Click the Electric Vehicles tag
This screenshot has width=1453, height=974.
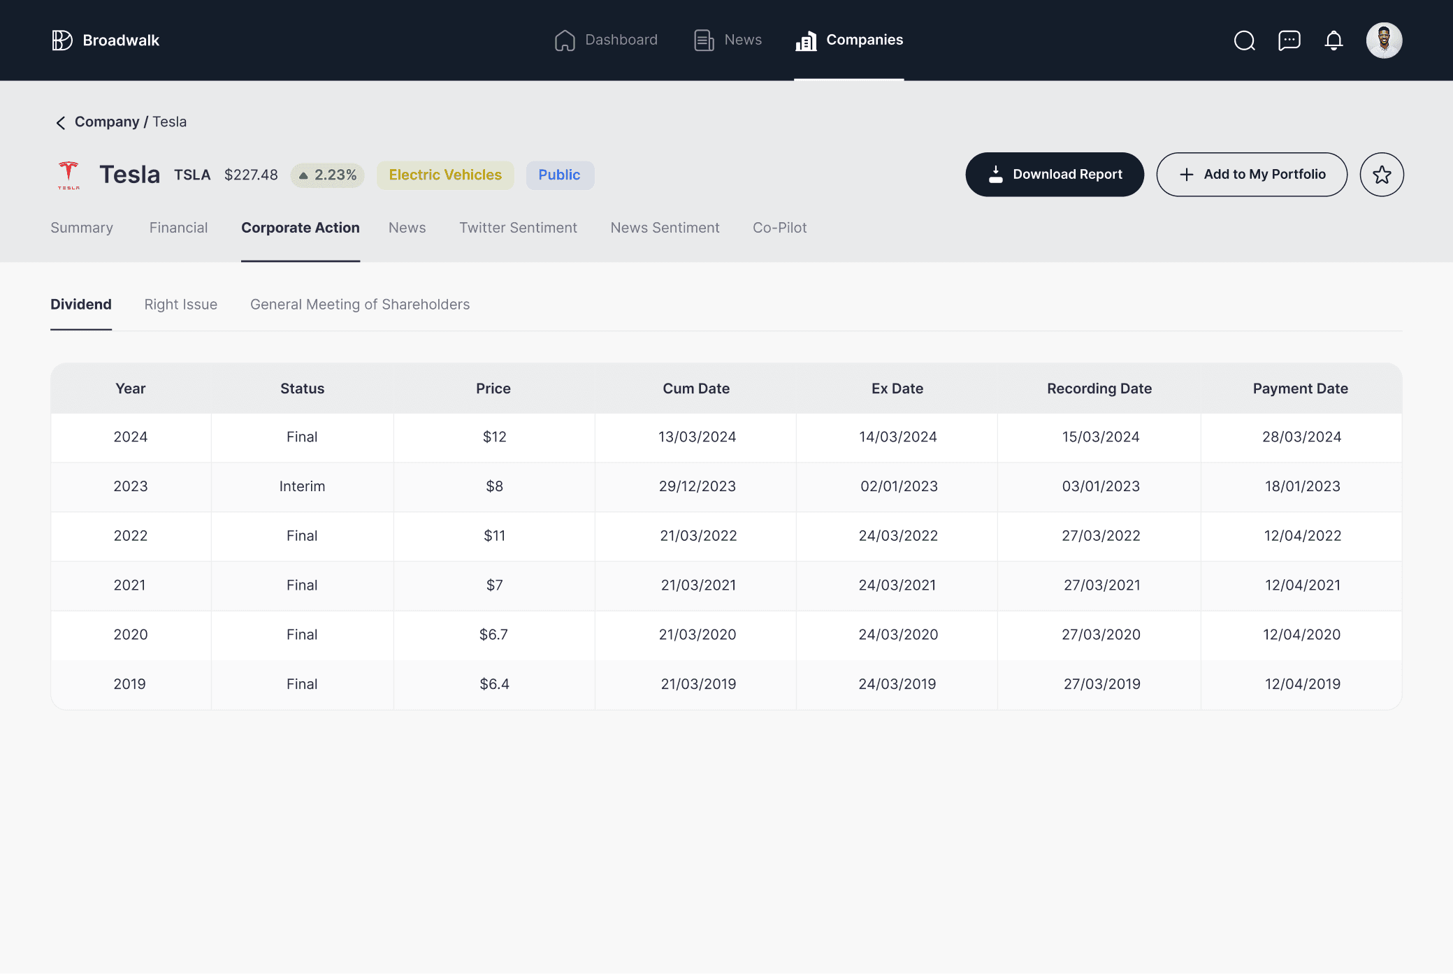pyautogui.click(x=445, y=175)
